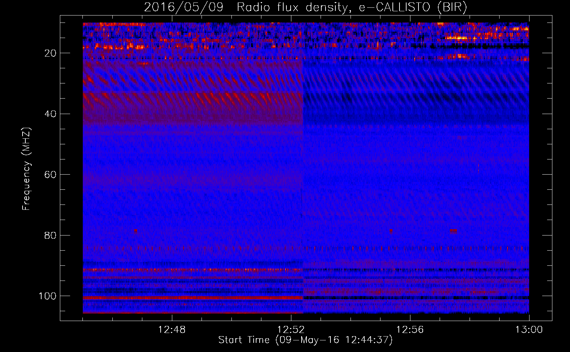Click the "Start Time (09-May-16 12:44:37)" axis label
This screenshot has width=570, height=352.
point(305,340)
